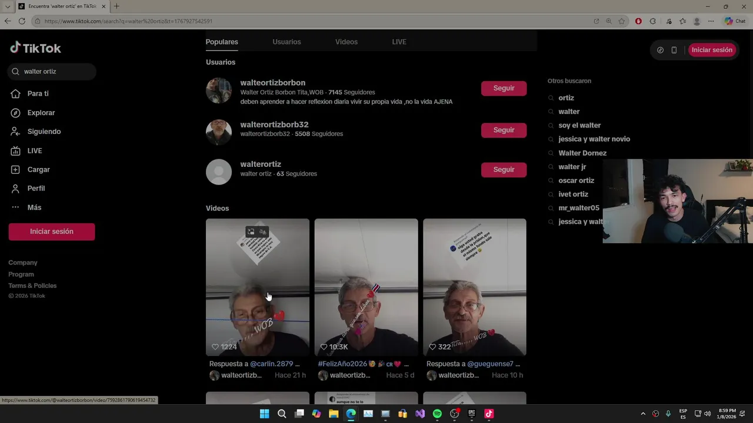Click username walteortizborbon
This screenshot has height=423, width=753.
(272, 83)
